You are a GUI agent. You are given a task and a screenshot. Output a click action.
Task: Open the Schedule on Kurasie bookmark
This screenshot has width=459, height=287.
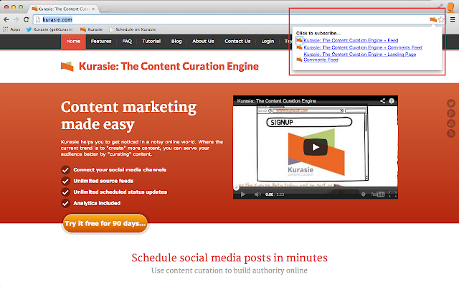point(132,29)
